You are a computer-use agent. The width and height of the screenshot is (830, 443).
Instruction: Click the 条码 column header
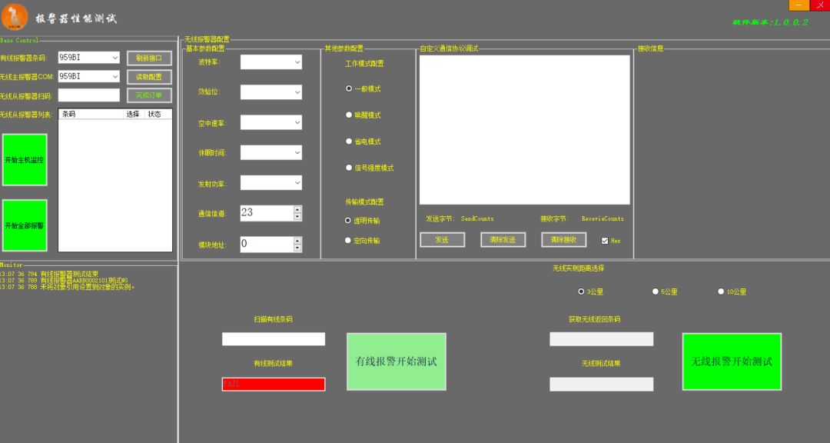coord(91,115)
